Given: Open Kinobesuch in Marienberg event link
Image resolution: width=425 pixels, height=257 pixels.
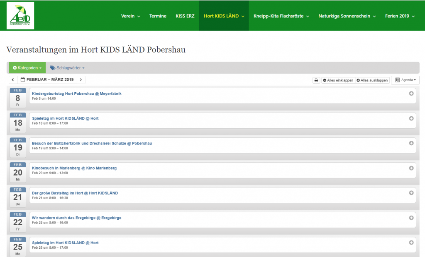Looking at the screenshot, I should pos(74,168).
